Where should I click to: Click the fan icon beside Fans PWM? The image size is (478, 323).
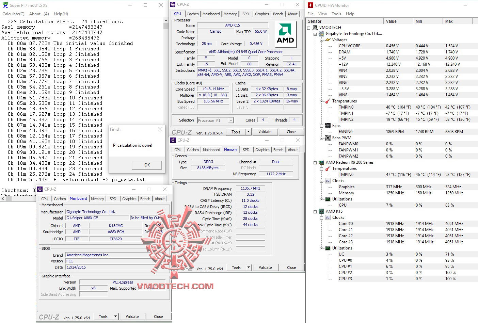pyautogui.click(x=328, y=138)
